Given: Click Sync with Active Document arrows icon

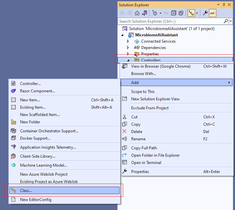Looking at the screenshot, I should 166,13.
